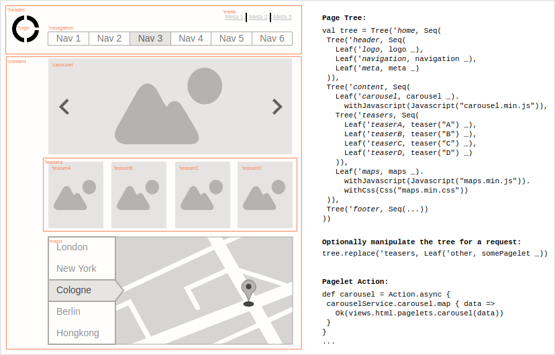Viewport: 555px width, 355px height.
Task: Click the Tree('content, Seq( code line
Action: (368, 87)
